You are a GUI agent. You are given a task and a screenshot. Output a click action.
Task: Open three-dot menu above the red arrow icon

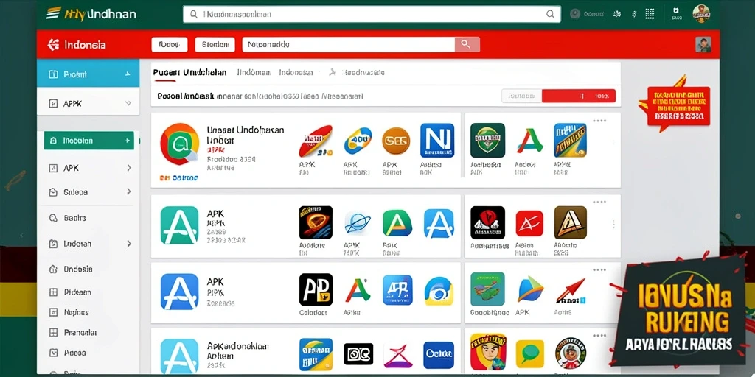pos(599,269)
